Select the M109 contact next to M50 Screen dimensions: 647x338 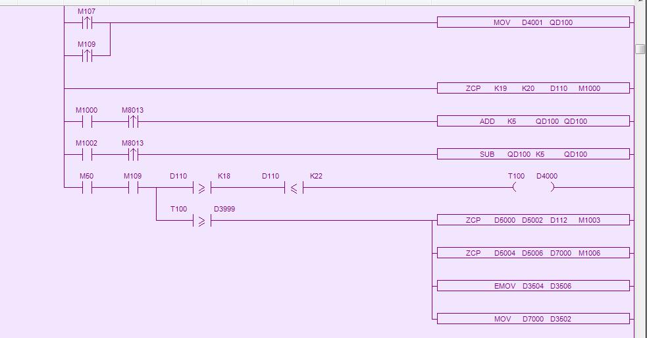pos(133,188)
